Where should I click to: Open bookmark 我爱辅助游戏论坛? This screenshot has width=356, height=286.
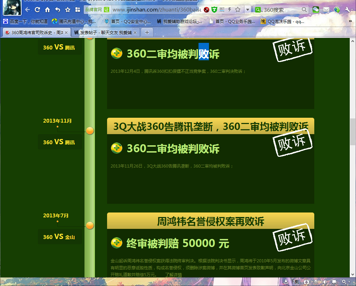point(179,21)
